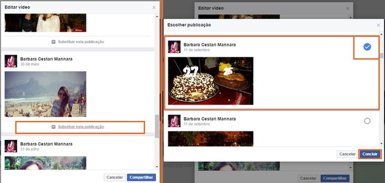Click Concluir in Escolher publicação dialog
This screenshot has width=385, height=183.
370,154
